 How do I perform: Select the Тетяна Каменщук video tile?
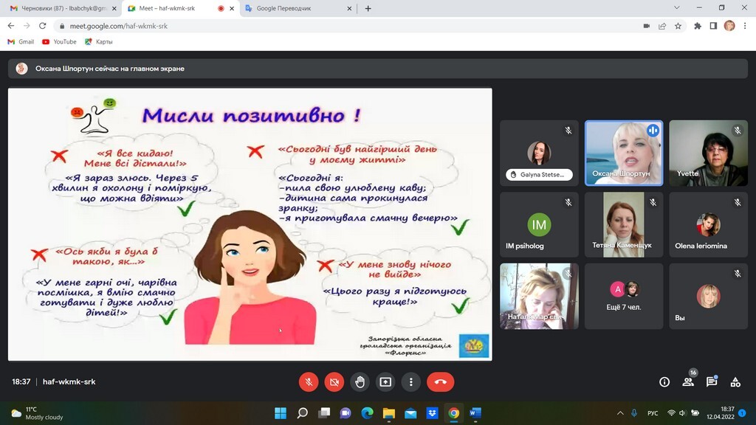(x=624, y=224)
